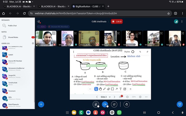Select the whiteboard hand pan tool
The width and height of the screenshot is (186, 116).
point(100,89)
